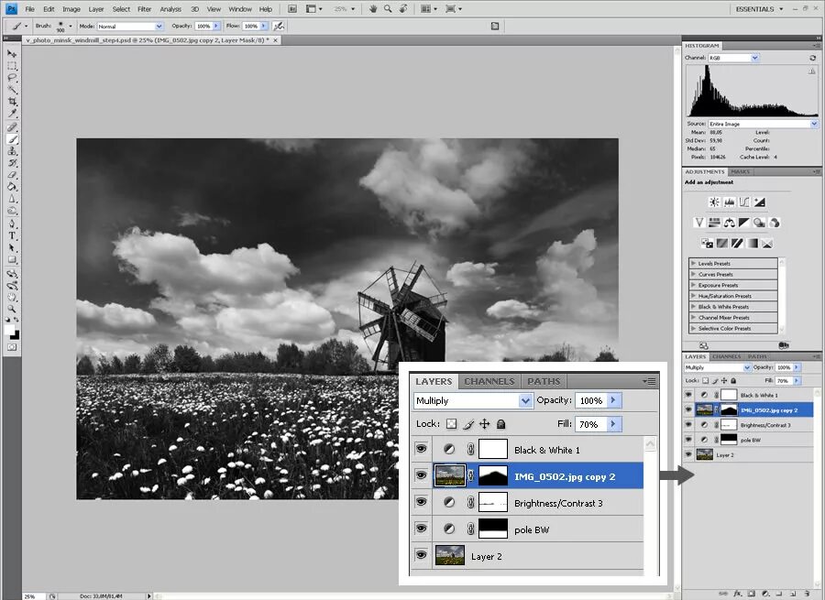This screenshot has height=600, width=825.
Task: Open the histogram Channel RGB dropdown
Action: [733, 58]
